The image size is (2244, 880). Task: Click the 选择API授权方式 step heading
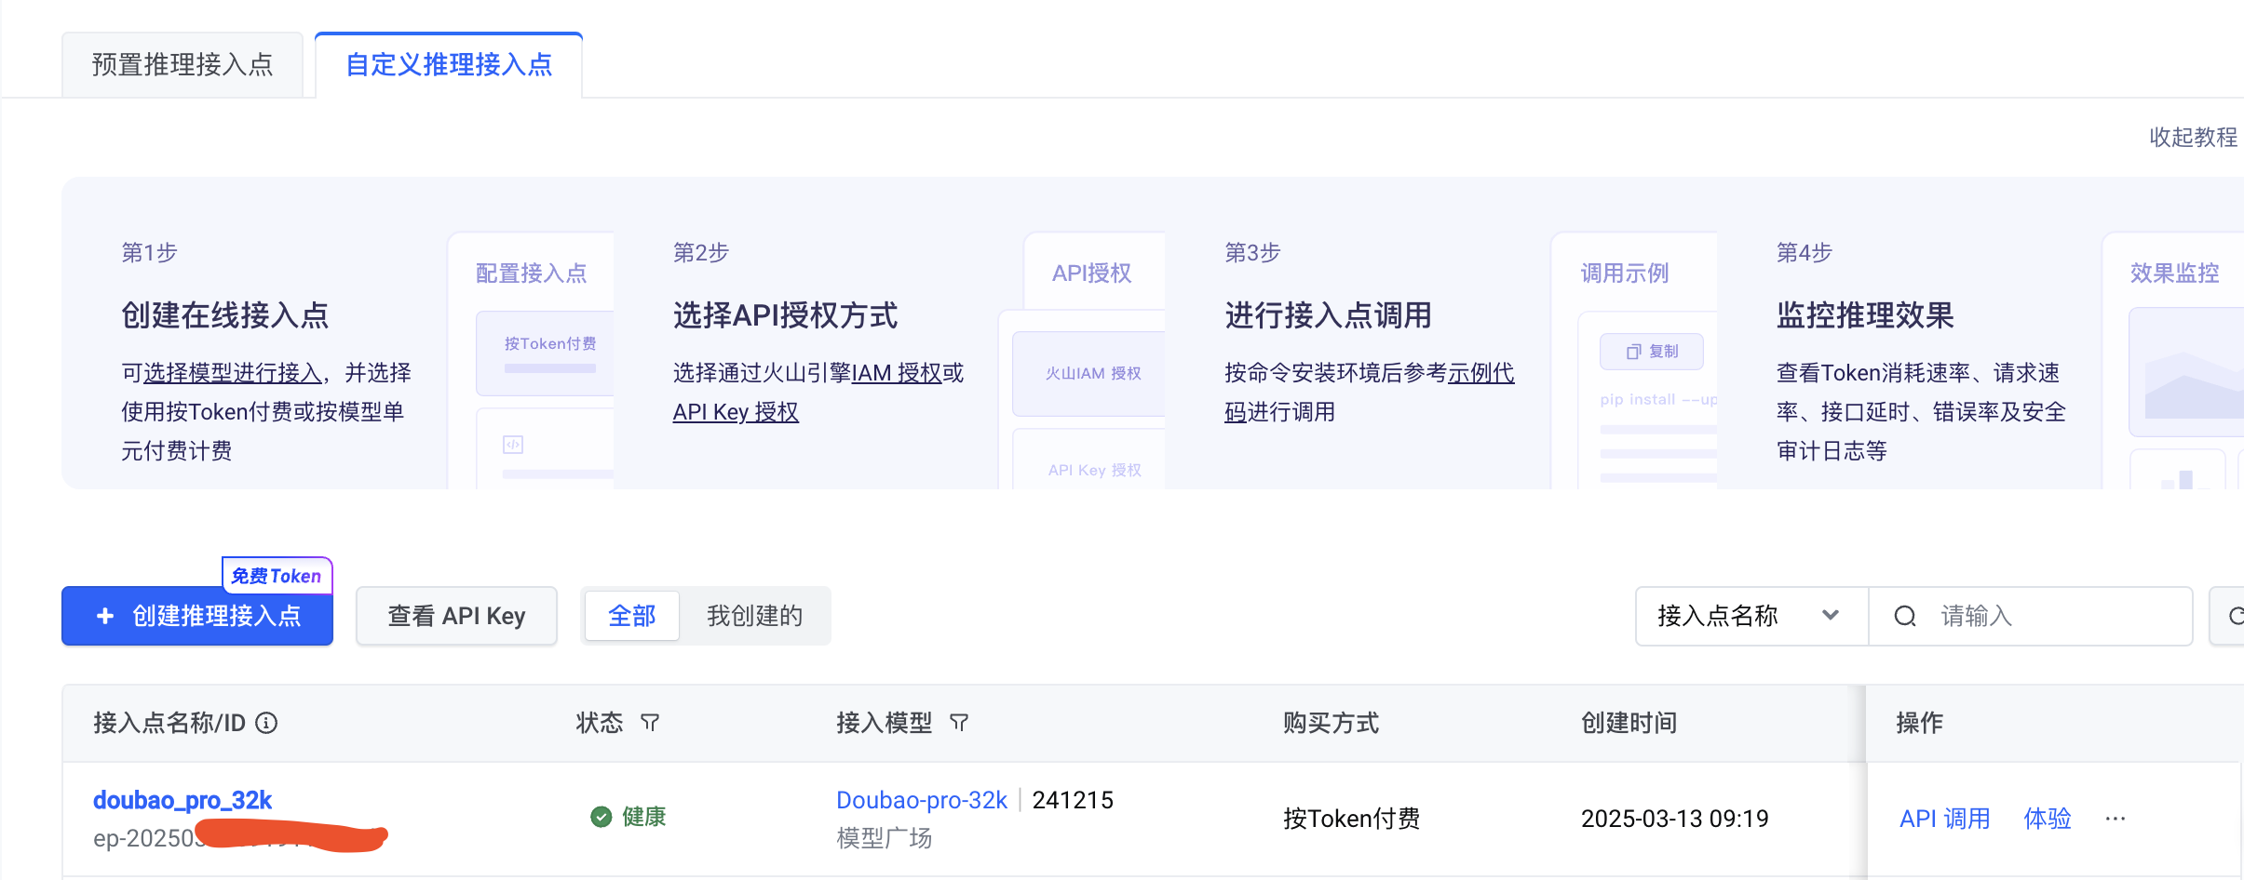coord(785,315)
